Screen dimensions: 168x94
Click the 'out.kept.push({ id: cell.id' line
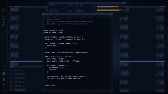coord(67,76)
